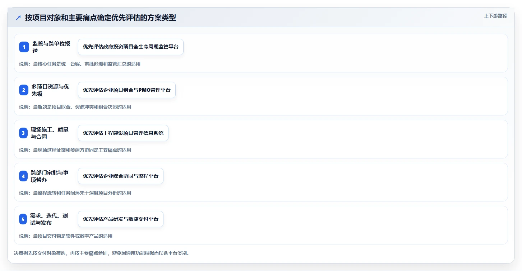Click the note about 项目取舍、资源冲突和组合决策
522x271 pixels.
(75, 107)
